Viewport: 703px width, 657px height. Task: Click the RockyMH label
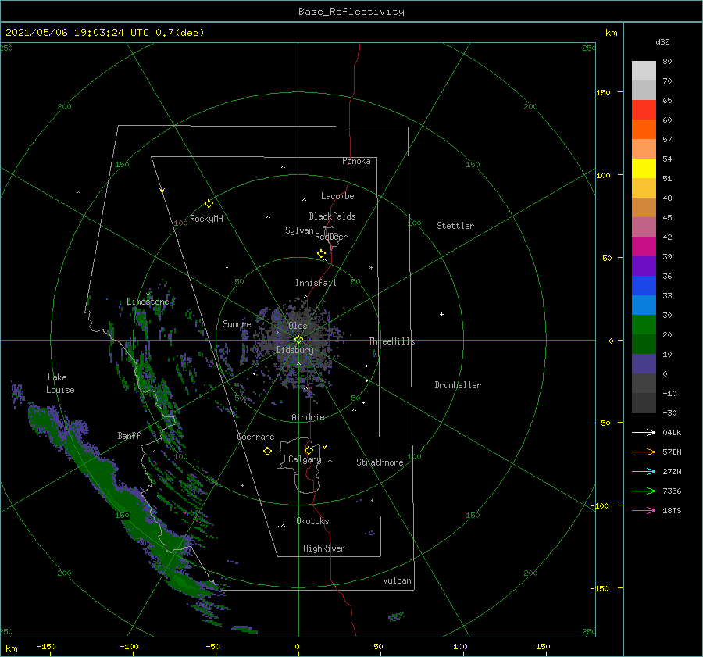pos(206,219)
